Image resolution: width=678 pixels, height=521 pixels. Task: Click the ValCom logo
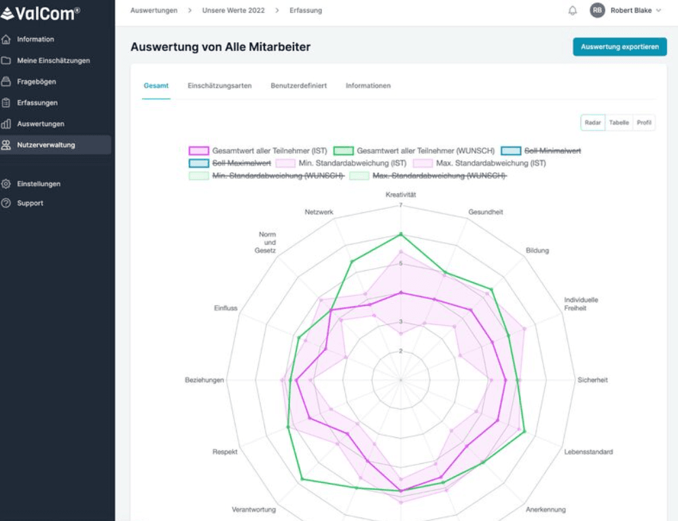[40, 14]
